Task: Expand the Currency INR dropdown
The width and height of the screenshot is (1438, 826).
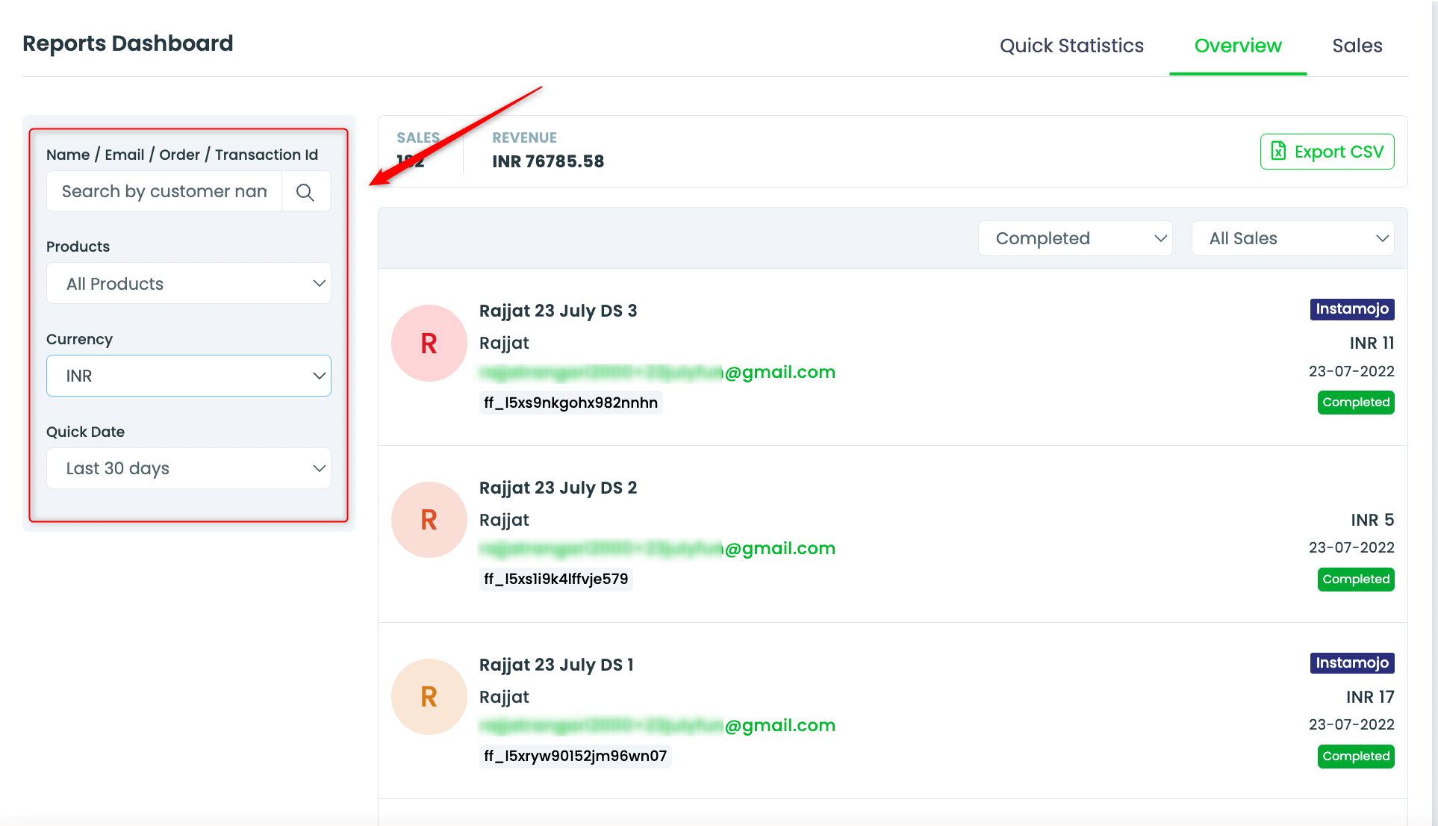Action: pyautogui.click(x=188, y=376)
